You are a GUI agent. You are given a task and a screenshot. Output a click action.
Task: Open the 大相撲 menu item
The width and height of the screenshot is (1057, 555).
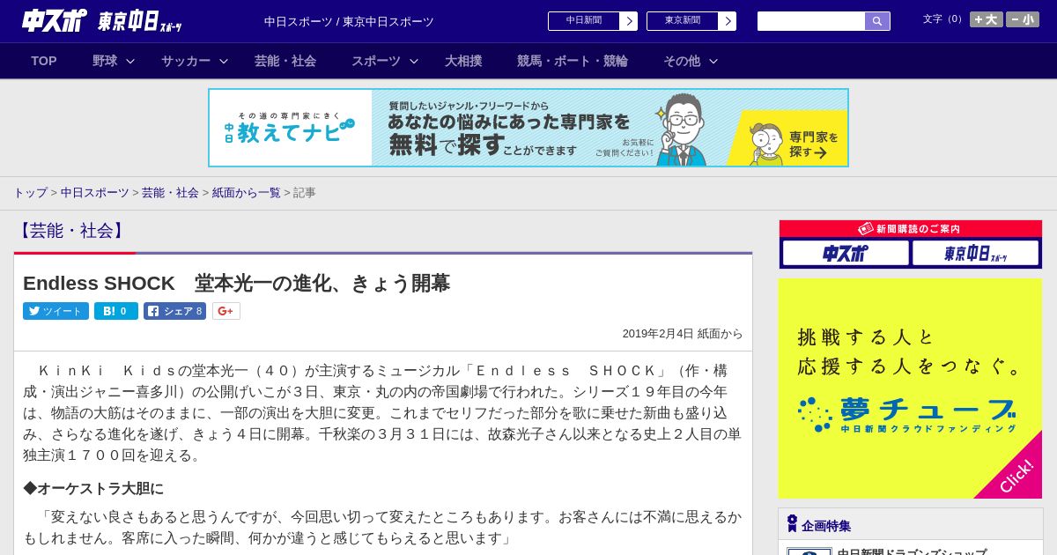(x=463, y=61)
